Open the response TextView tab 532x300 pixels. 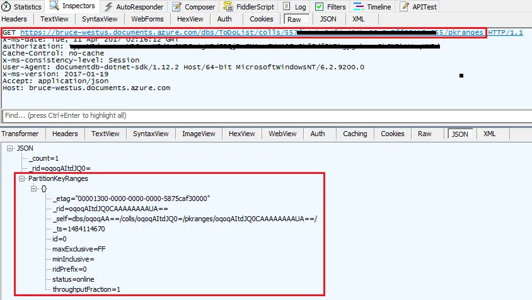point(105,134)
